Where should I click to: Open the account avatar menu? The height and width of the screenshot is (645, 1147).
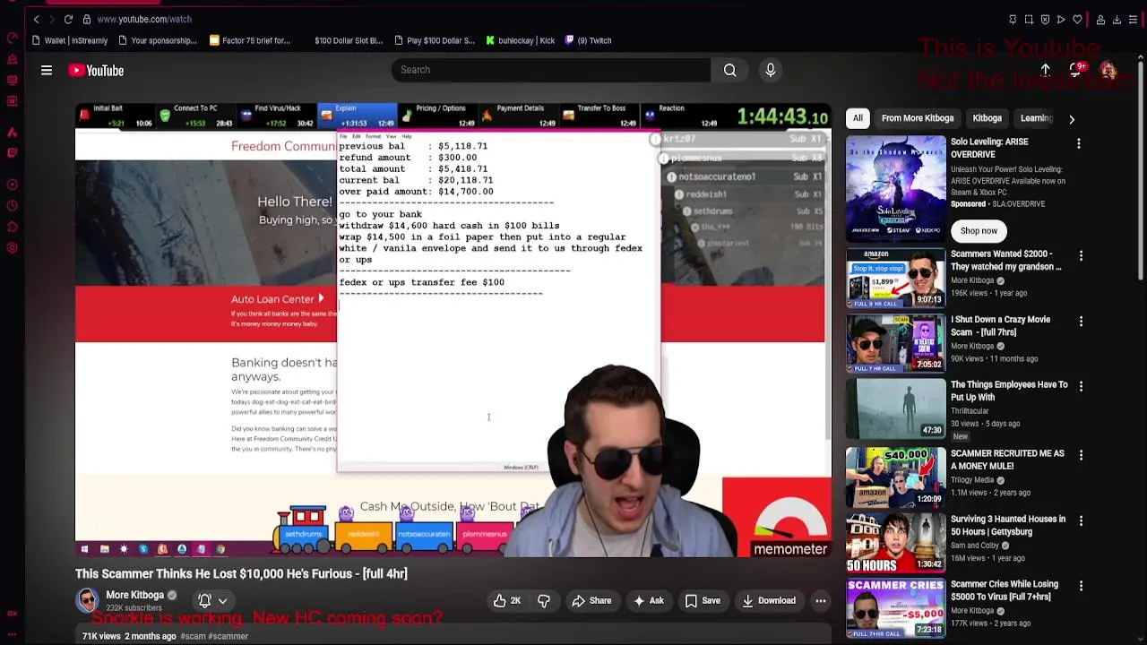[1108, 70]
